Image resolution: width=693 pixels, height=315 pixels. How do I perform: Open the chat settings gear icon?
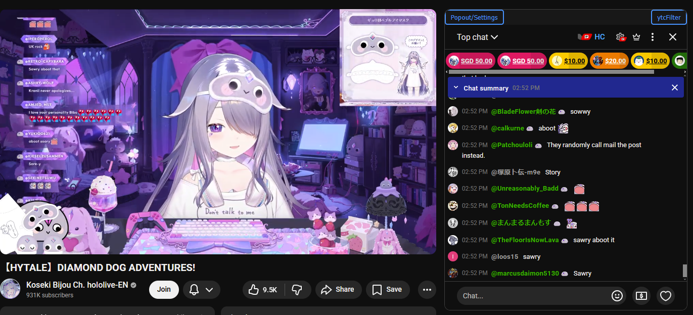point(621,37)
